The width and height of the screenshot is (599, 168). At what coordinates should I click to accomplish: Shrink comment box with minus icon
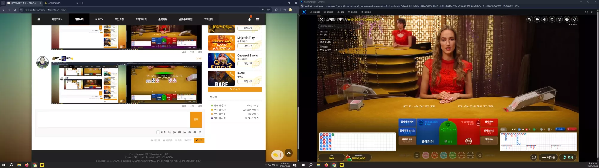[x=195, y=132]
